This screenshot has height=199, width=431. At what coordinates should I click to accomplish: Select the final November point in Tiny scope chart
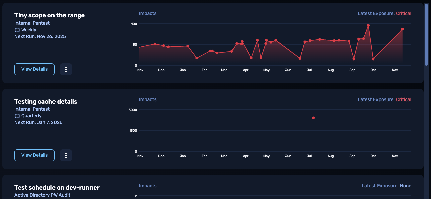(x=402, y=29)
